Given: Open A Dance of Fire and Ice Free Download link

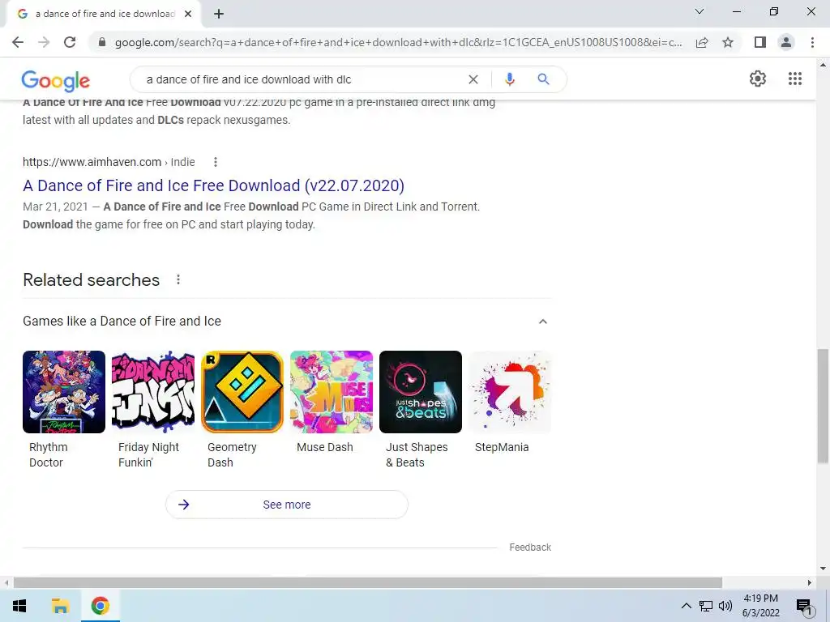Looking at the screenshot, I should tap(213, 185).
